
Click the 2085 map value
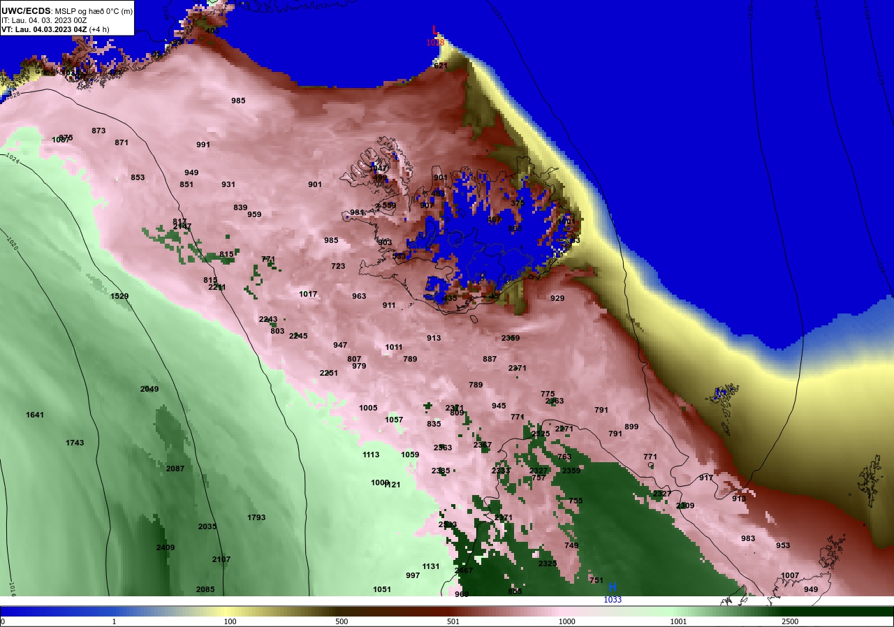tap(205, 589)
